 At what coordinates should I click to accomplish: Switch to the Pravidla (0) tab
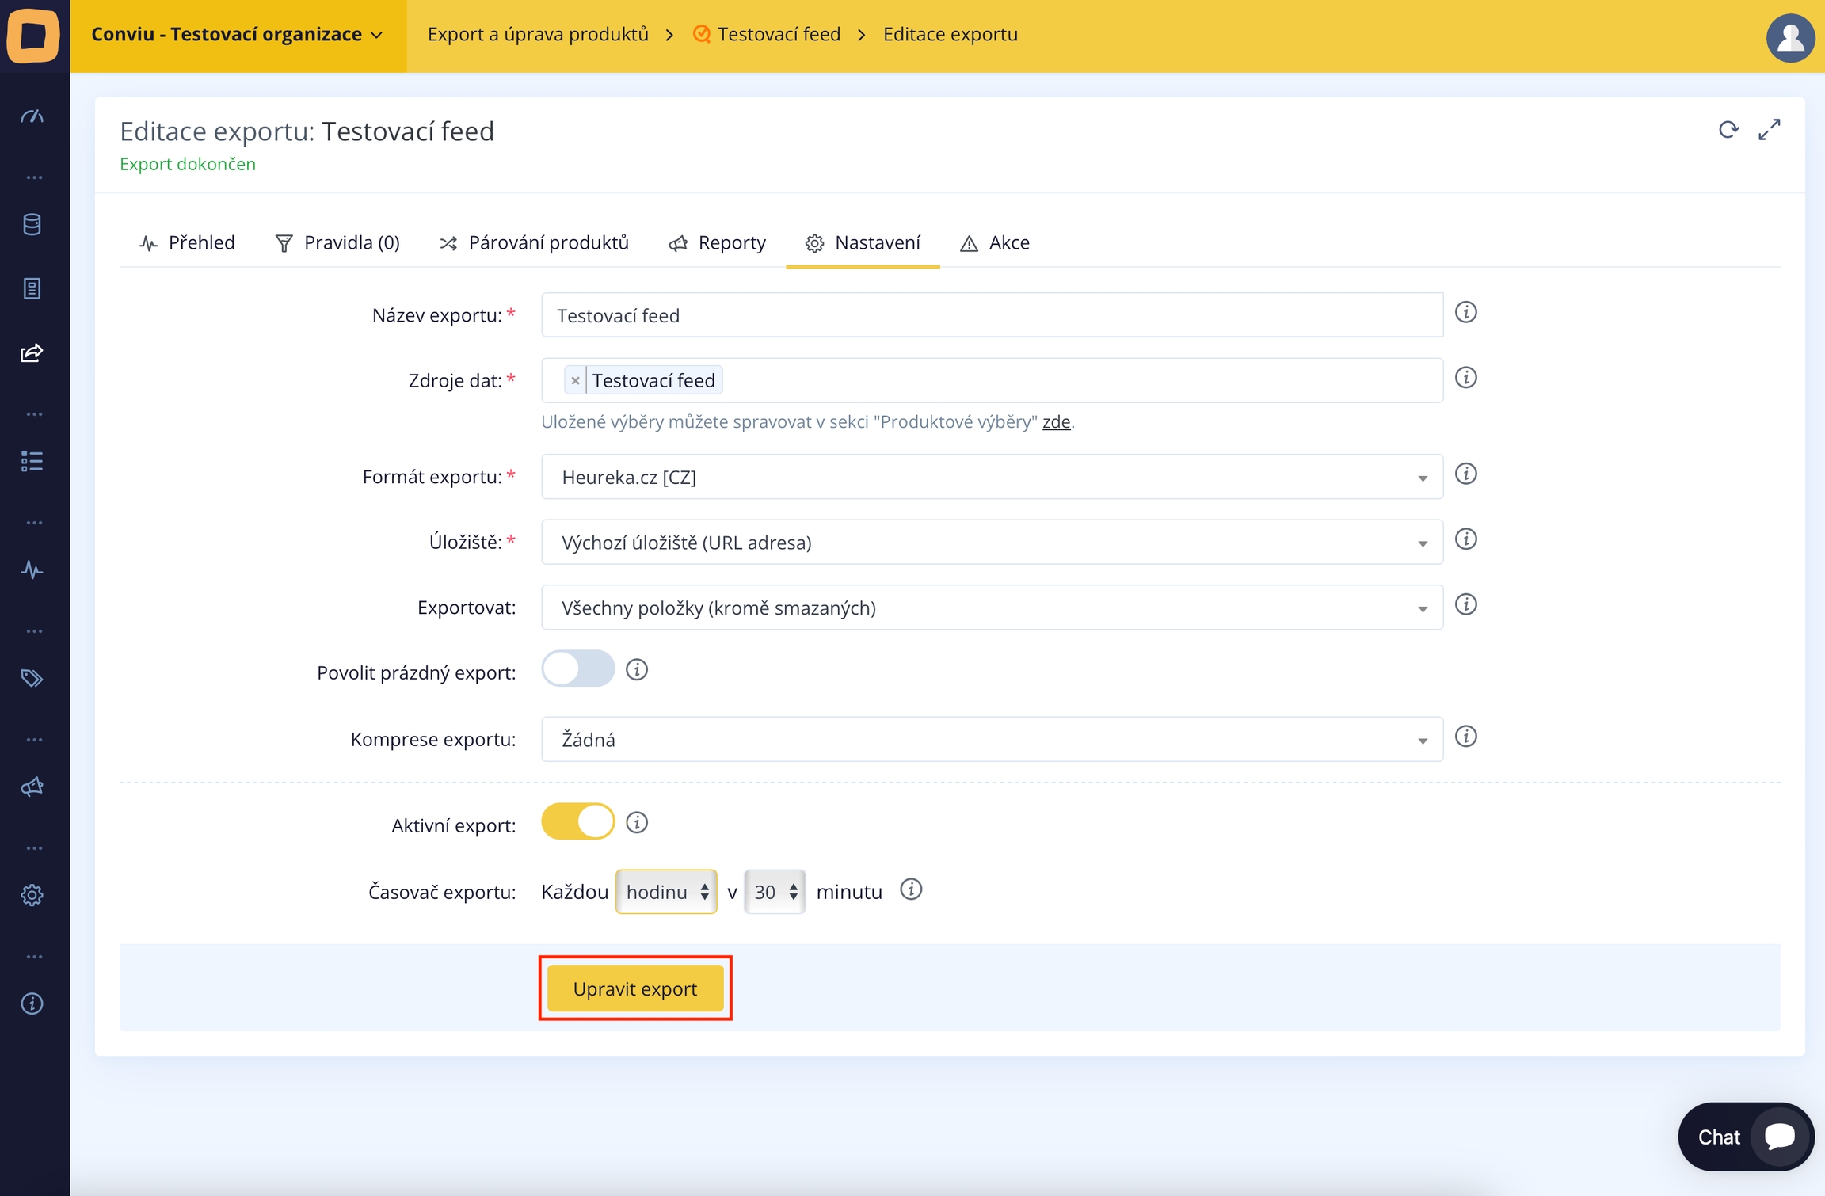coord(337,243)
